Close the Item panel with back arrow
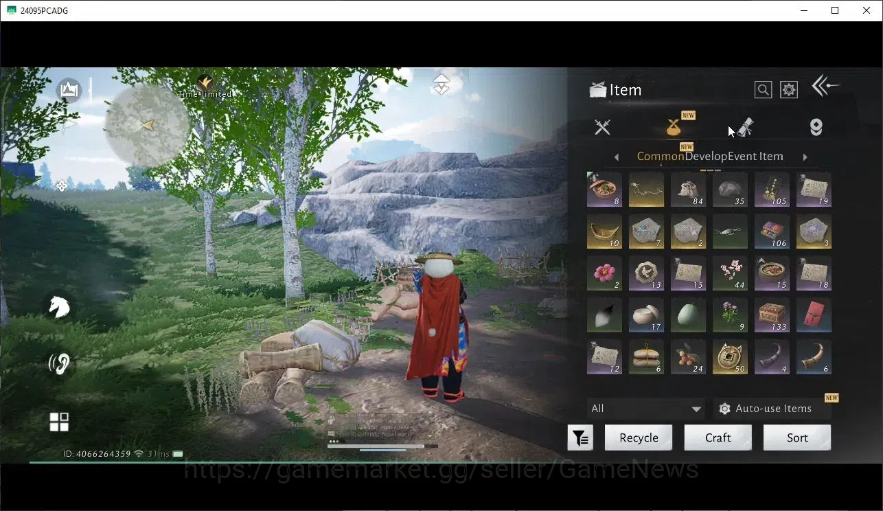 pos(825,86)
